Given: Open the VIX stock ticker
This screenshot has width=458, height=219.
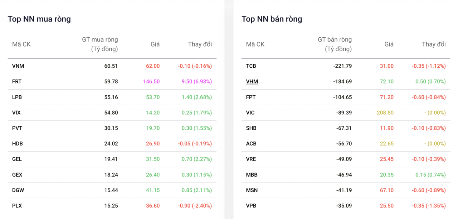Looking at the screenshot, I should click(x=16, y=113).
